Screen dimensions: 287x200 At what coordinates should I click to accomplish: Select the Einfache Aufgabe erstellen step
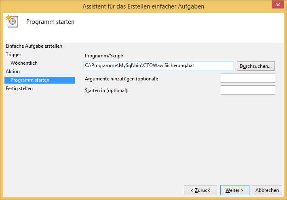click(34, 46)
